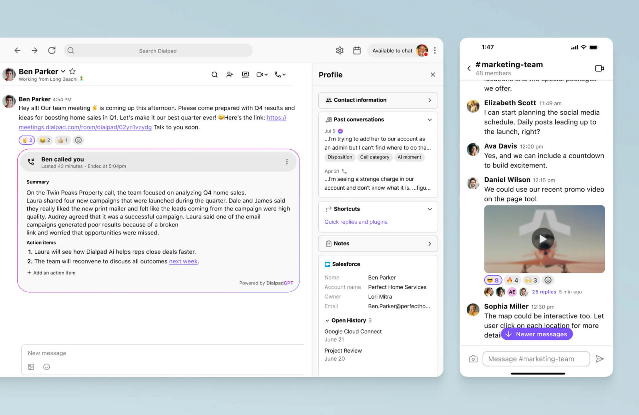The image size is (639, 415).
Task: Open the overflow menu next to Available to chat
Action: click(435, 50)
